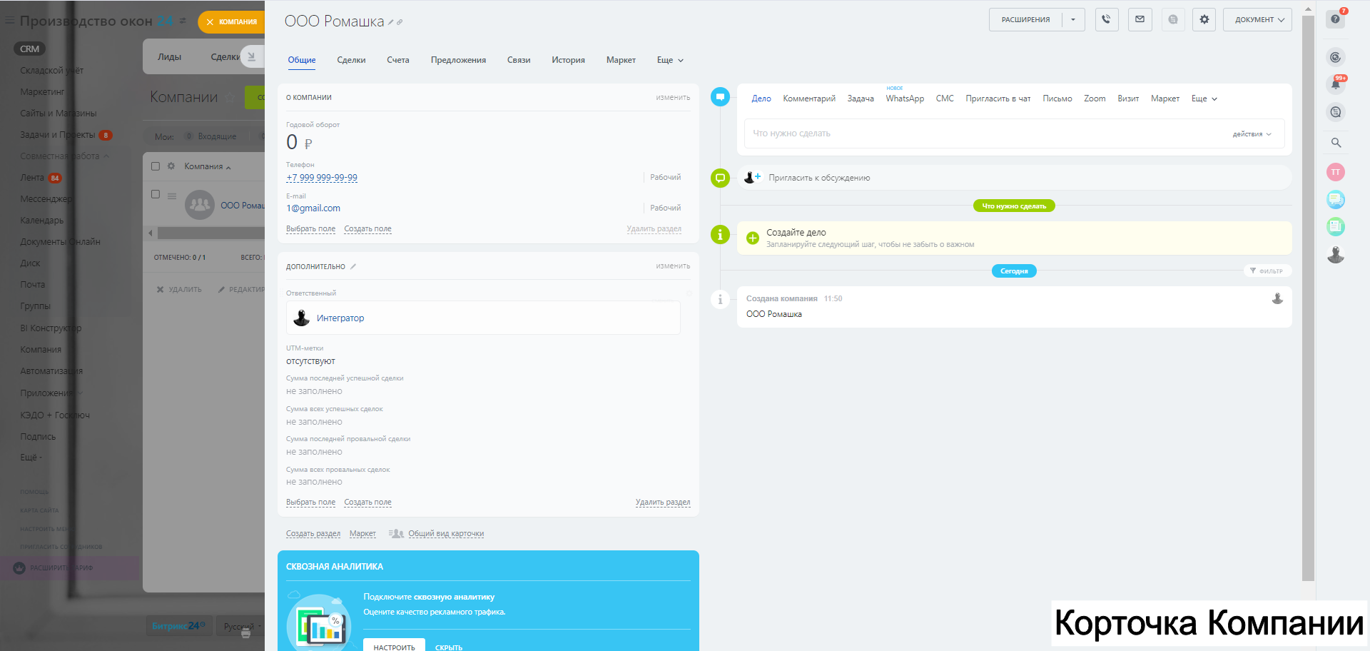Expand the Еще menu in card tabs
Viewport: 1370px width, 651px height.
coord(670,60)
